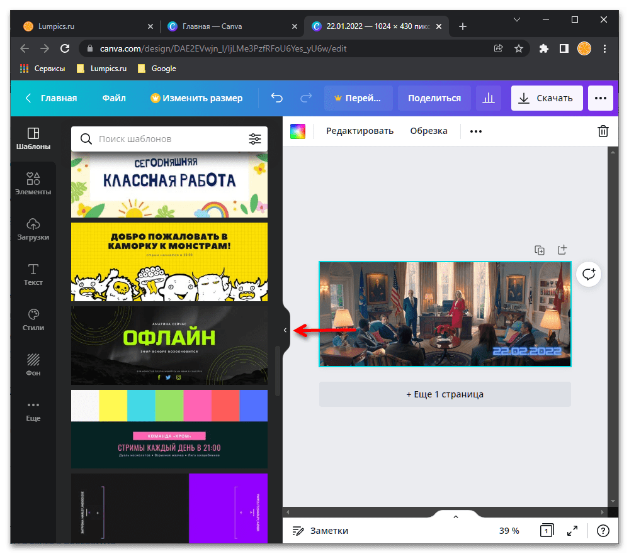629x554 pixels.
Task: Click in the Поиск шаблонов search field
Action: point(169,139)
